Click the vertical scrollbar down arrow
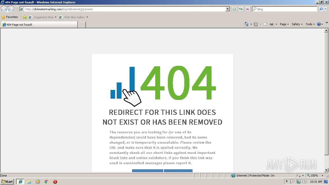This screenshot has width=329, height=185. click(x=326, y=170)
